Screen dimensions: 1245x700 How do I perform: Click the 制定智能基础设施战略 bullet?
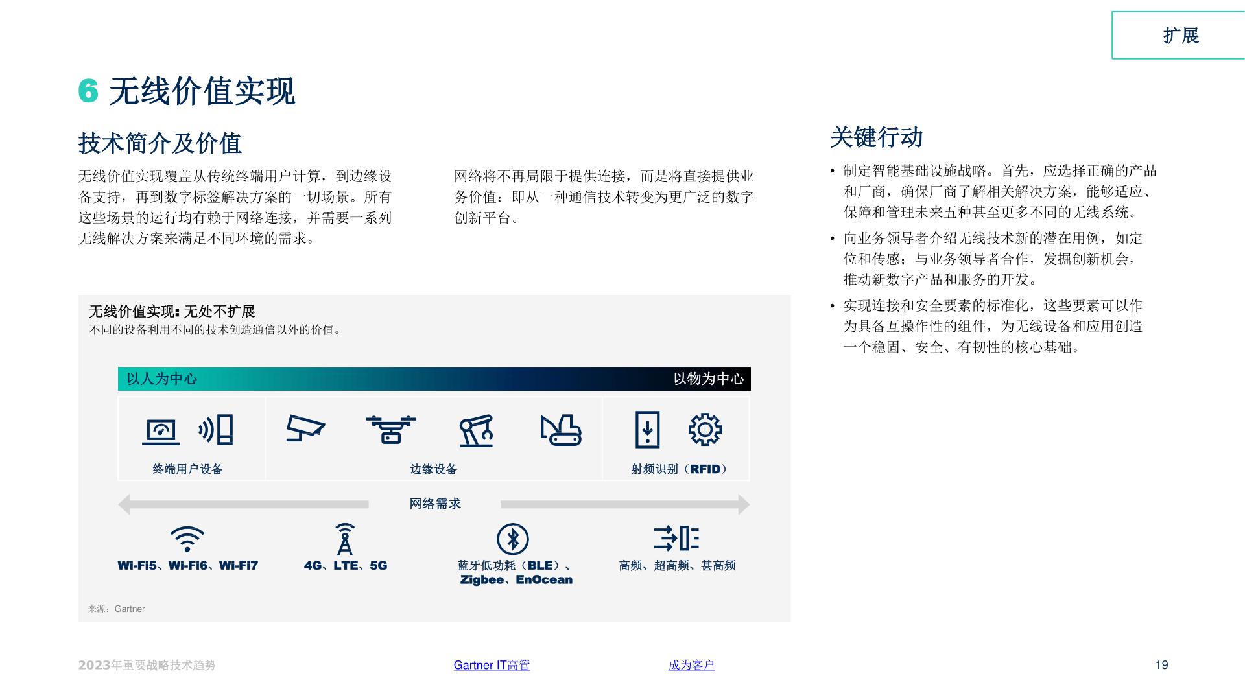click(999, 192)
